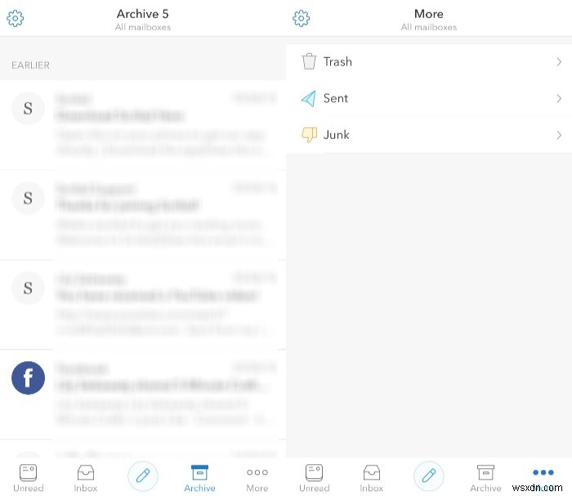
Task: Expand Trash row chevron
Action: [559, 62]
